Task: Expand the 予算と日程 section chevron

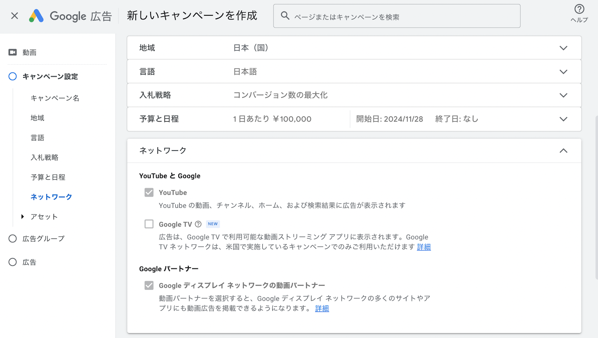Action: pyautogui.click(x=563, y=119)
